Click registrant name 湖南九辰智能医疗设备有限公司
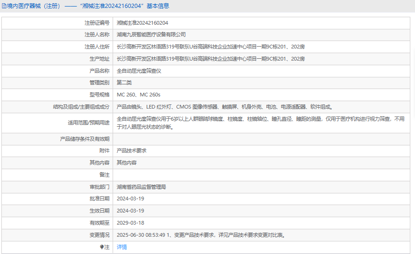 [x=151, y=34]
